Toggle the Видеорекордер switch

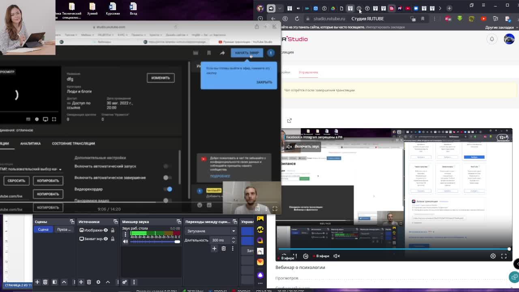168,189
